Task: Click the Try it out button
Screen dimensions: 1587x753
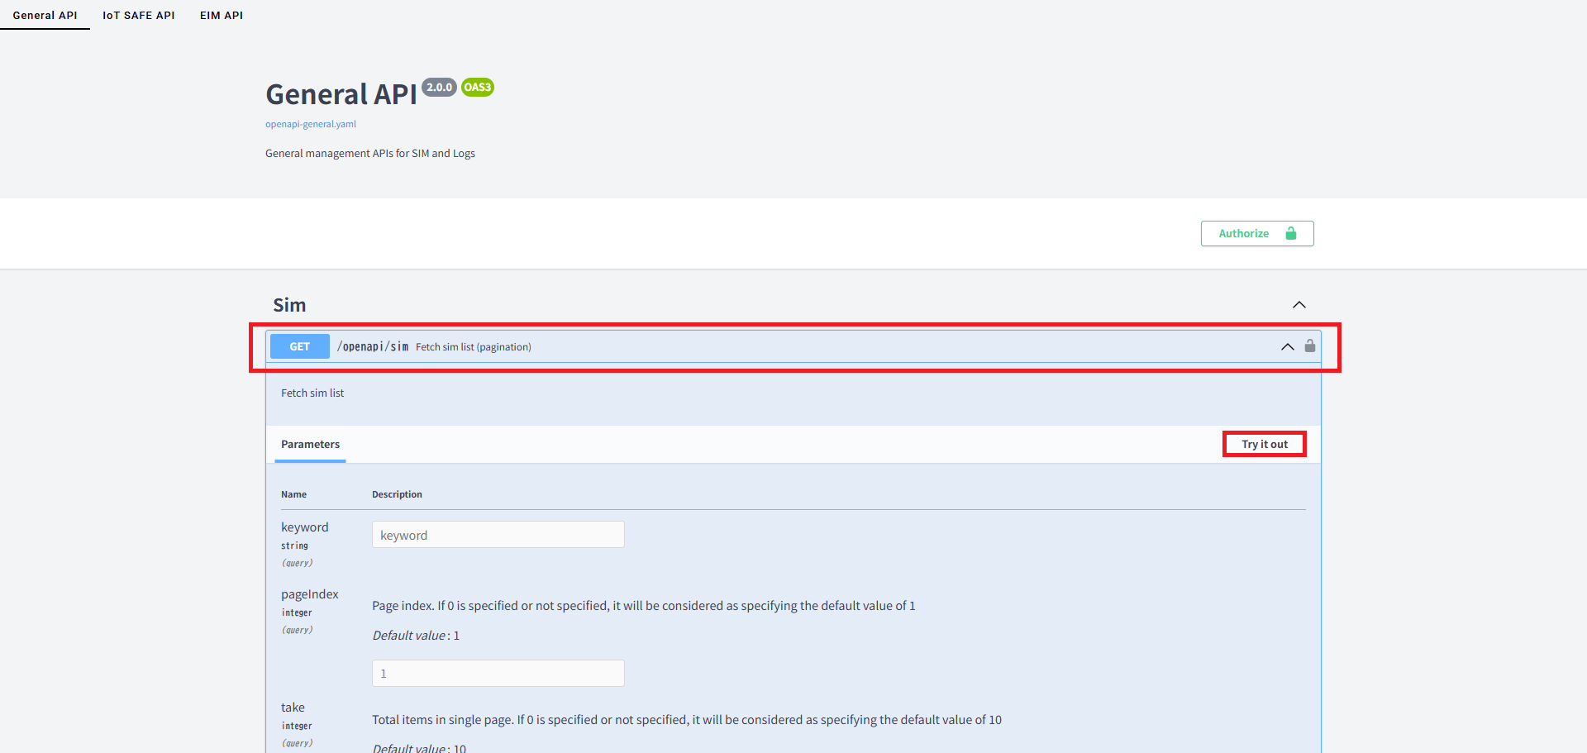Action: tap(1265, 444)
